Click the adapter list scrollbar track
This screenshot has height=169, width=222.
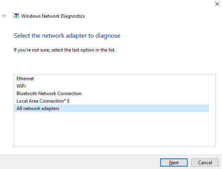pyautogui.click(x=212, y=110)
